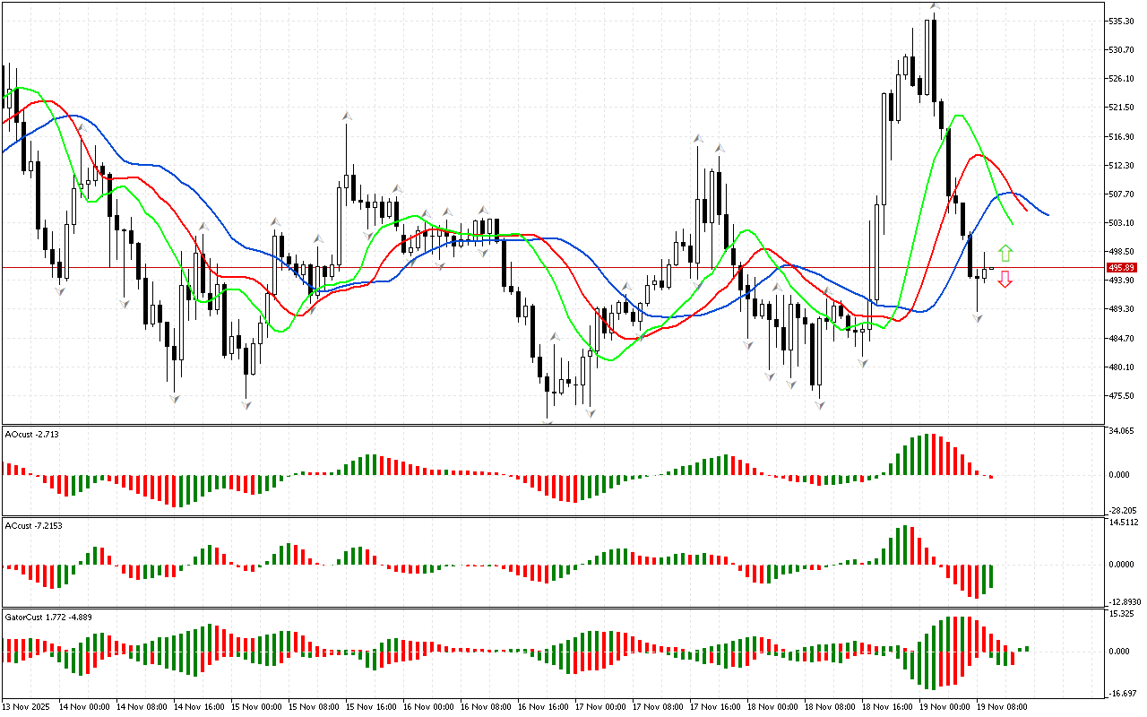Click the ACcust -7.2153 indicator label
The image size is (1147, 717).
tap(35, 525)
